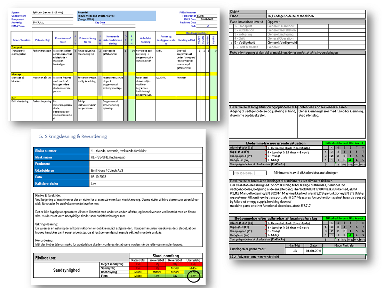This screenshot has height=288, width=384.
Task: Click the Potentielle konsekvenser af faren header
Action: click(332, 107)
